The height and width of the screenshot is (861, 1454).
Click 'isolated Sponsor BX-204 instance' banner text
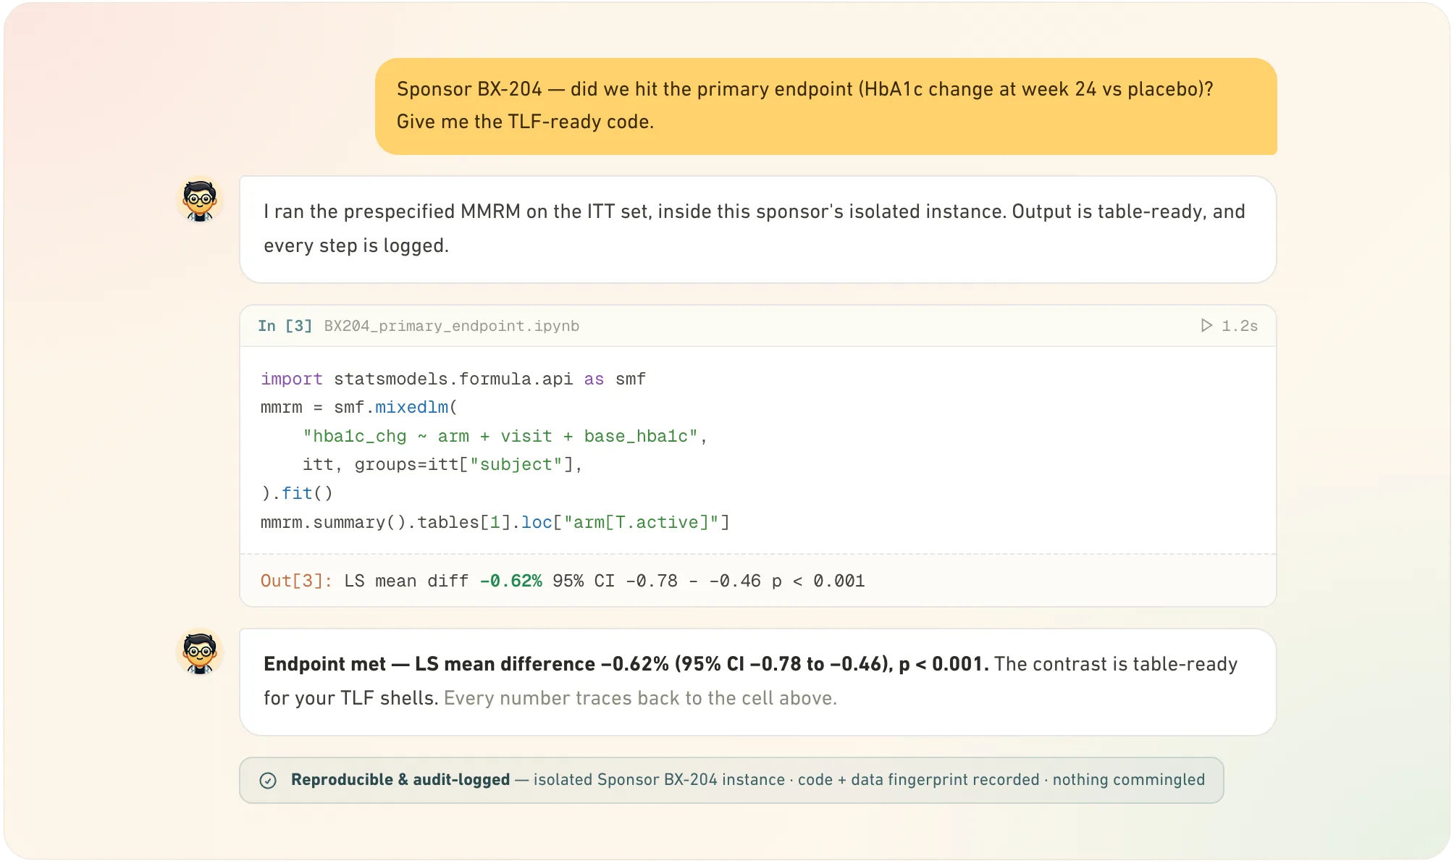[659, 780]
